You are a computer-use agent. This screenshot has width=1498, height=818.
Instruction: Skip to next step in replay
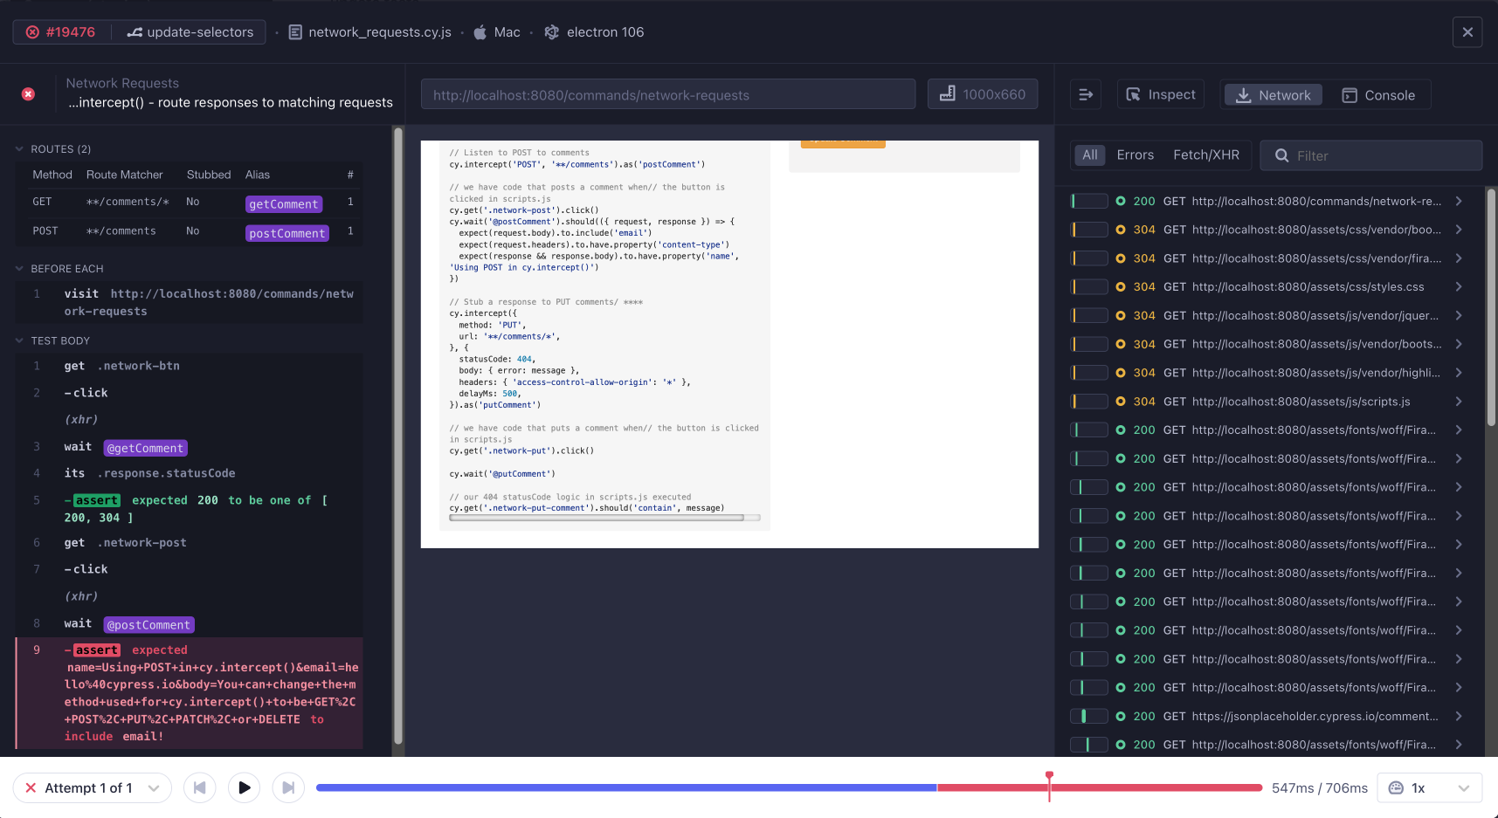288,787
